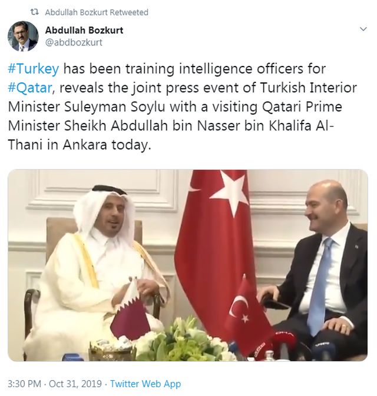Click the 'Abdullah Bozkurt Retweeted' label
Image resolution: width=377 pixels, height=396 pixels.
97,12
